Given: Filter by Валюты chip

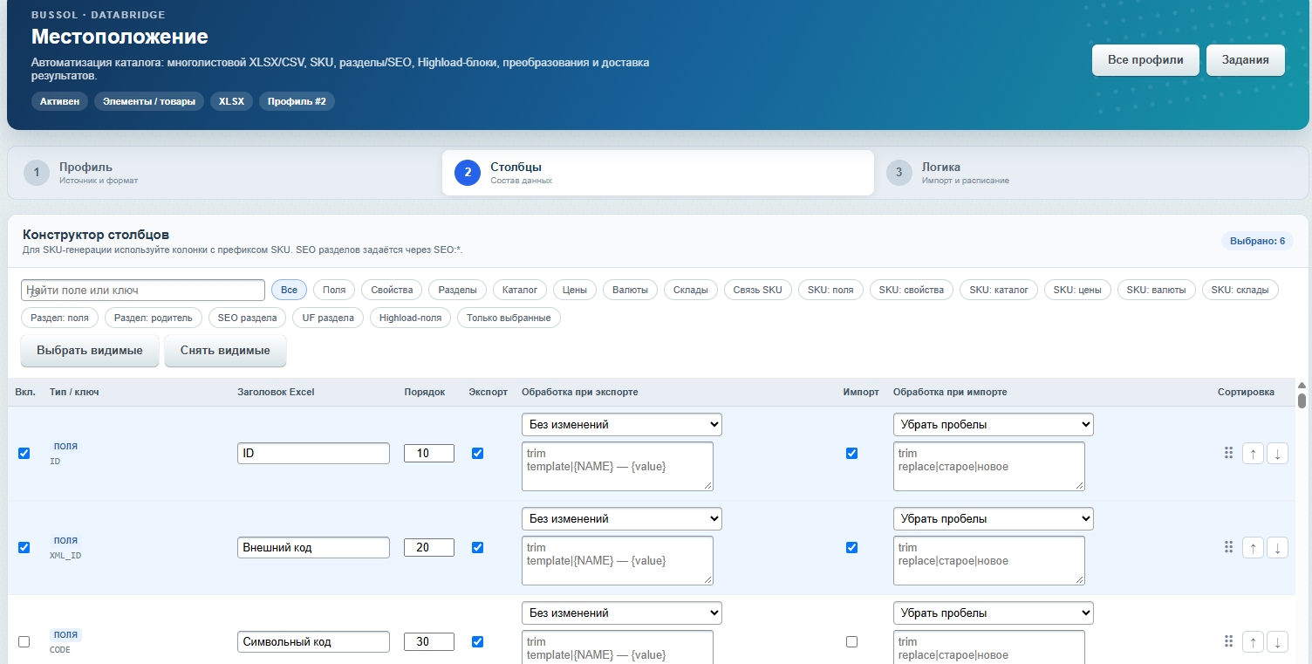Looking at the screenshot, I should click(x=630, y=290).
